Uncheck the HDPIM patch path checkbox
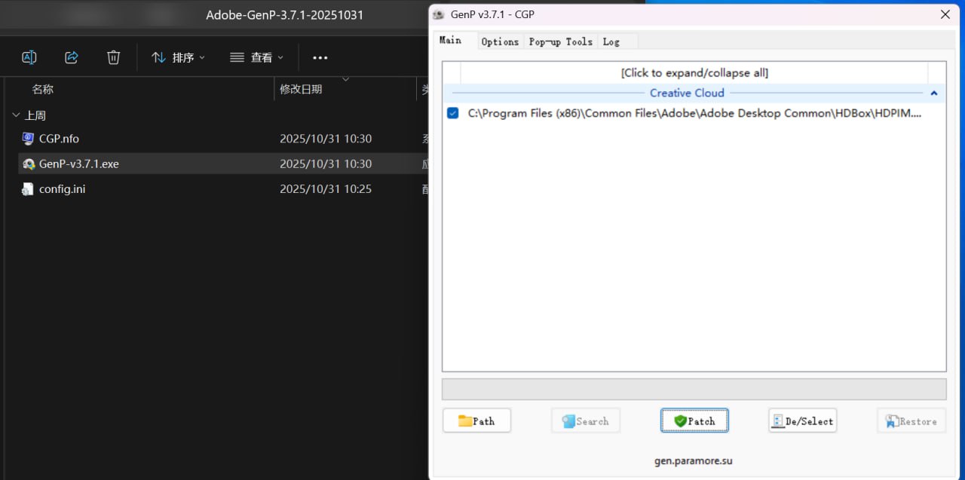Image resolution: width=965 pixels, height=480 pixels. 452,112
